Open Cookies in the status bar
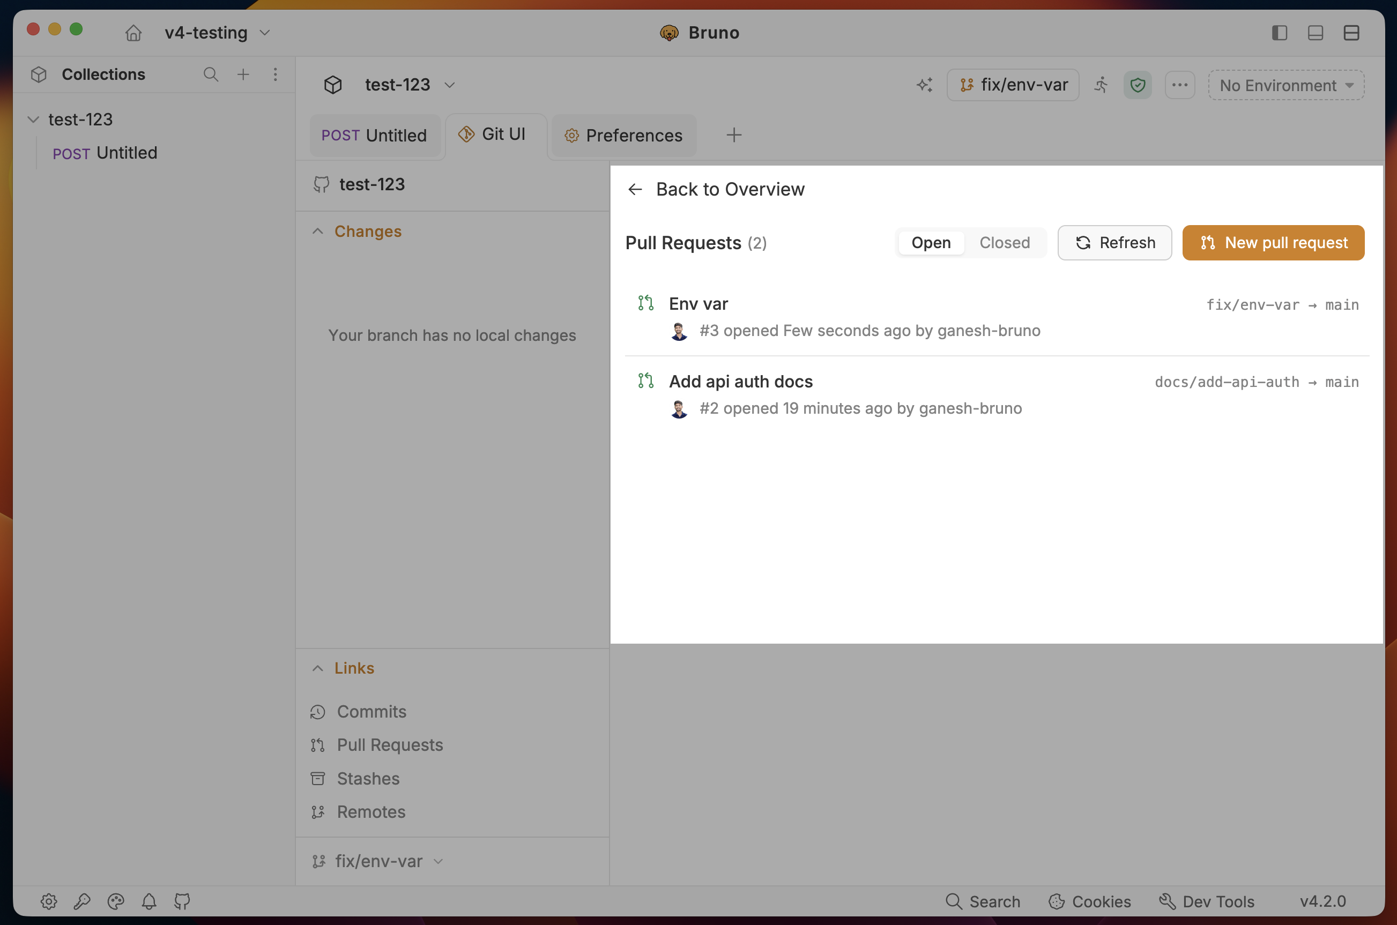 1089,901
